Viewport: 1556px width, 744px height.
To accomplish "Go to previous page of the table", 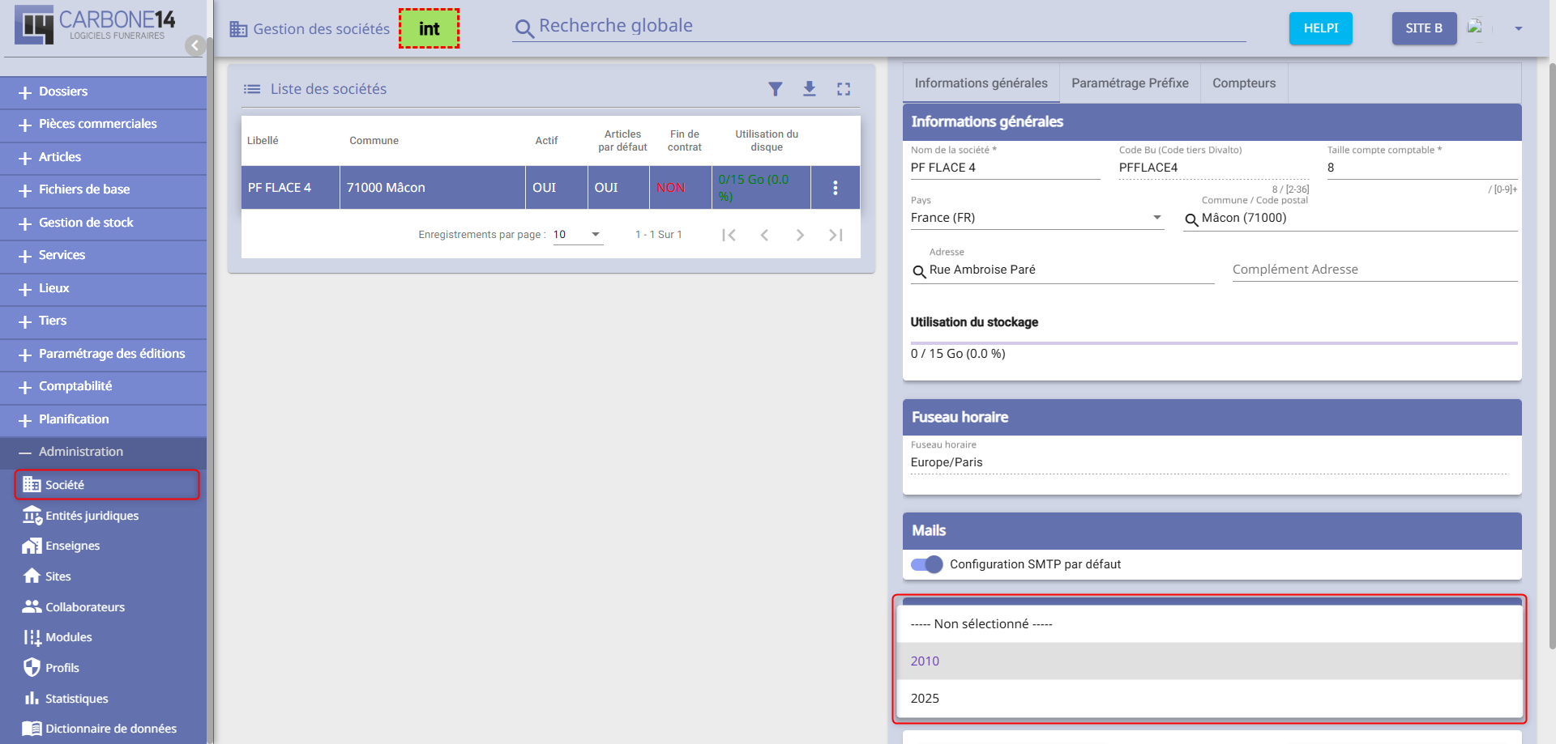I will [764, 235].
